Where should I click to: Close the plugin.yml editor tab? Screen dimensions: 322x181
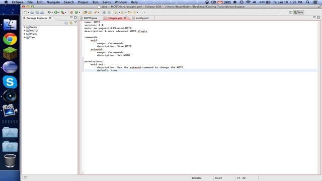click(125, 18)
